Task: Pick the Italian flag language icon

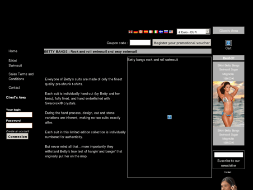Action: pyautogui.click(x=156, y=32)
